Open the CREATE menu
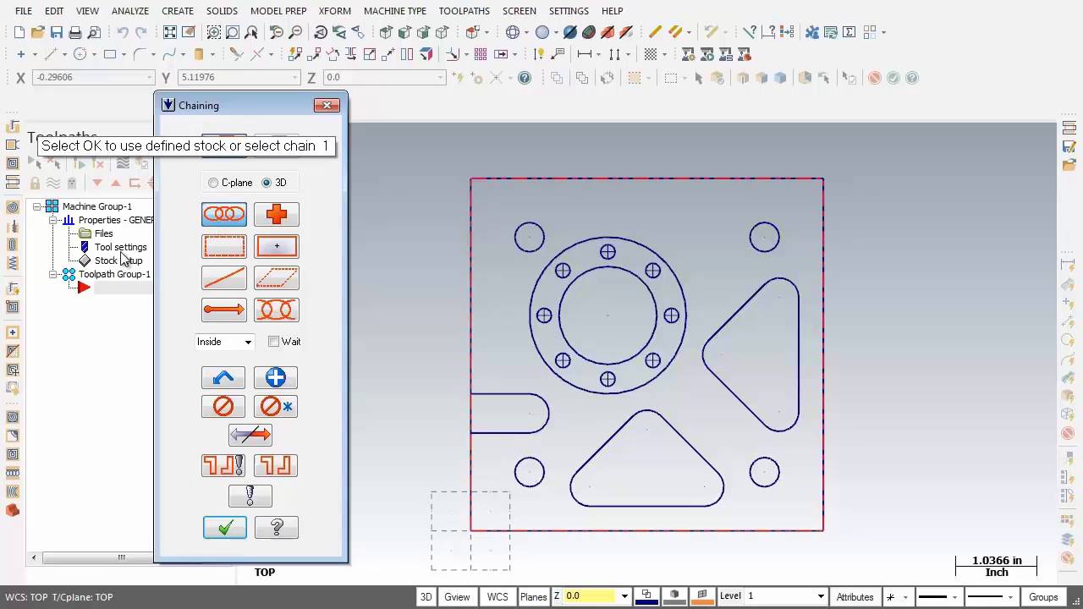 click(178, 11)
